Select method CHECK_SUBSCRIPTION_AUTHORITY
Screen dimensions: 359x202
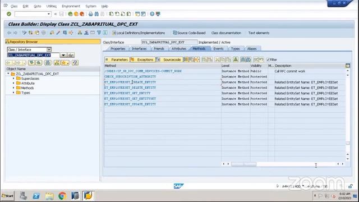(130, 76)
